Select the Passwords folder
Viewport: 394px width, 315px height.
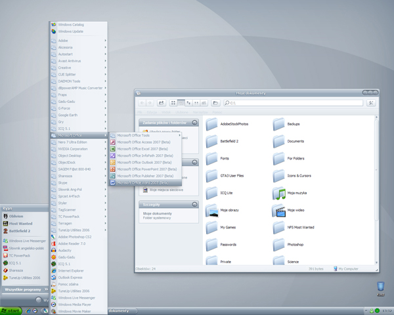pos(221,245)
